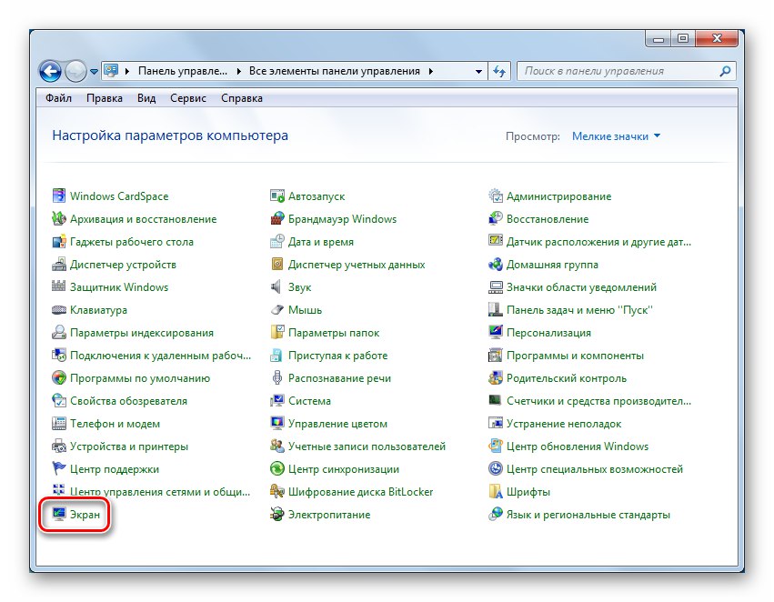
Task: Open the Параметры индексирования icon
Action: coord(59,333)
